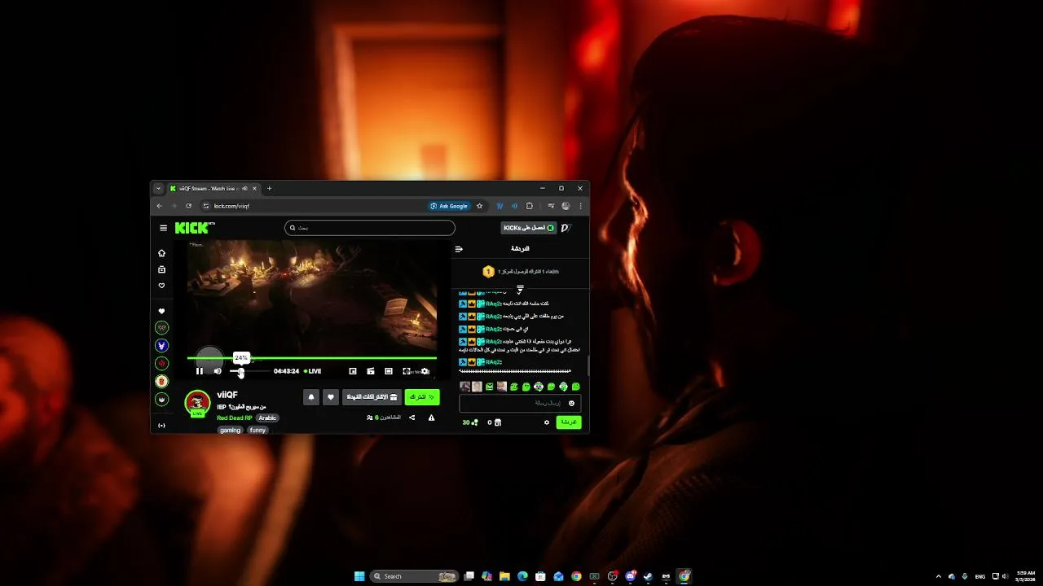Click the gift subscriptions button

tap(372, 397)
